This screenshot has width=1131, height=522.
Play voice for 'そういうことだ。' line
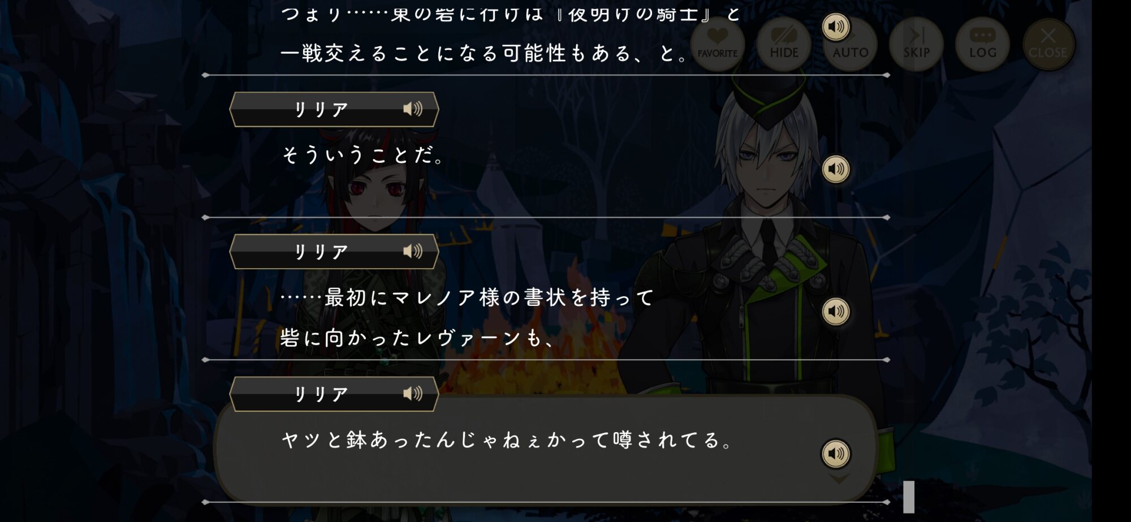click(x=836, y=169)
